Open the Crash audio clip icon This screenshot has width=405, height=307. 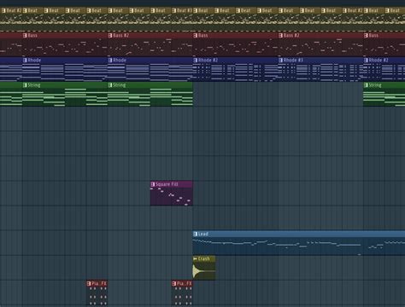pos(195,258)
